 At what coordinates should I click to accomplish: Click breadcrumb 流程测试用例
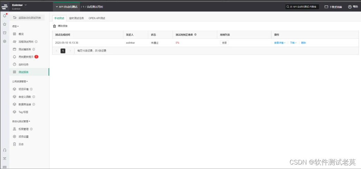(95, 7)
